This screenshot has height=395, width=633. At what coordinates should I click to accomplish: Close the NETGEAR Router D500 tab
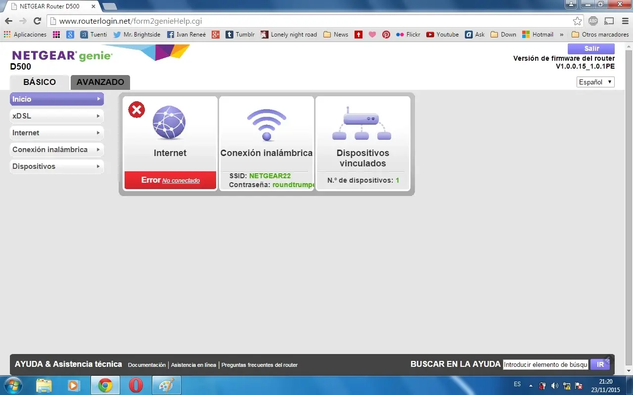(x=93, y=6)
